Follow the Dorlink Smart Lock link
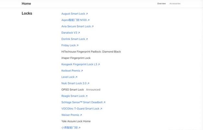Screen dimensions: 203x130 tap(75, 39)
